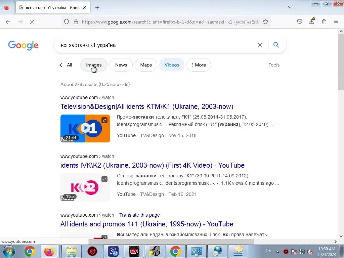344x258 pixels.
Task: Close the Google search tab
Action: click(85, 8)
